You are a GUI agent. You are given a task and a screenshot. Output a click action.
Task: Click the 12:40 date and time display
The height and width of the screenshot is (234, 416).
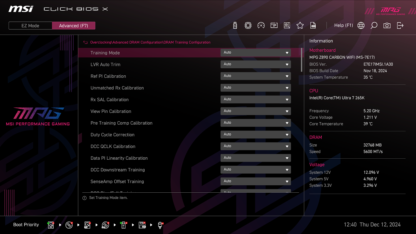click(x=372, y=225)
